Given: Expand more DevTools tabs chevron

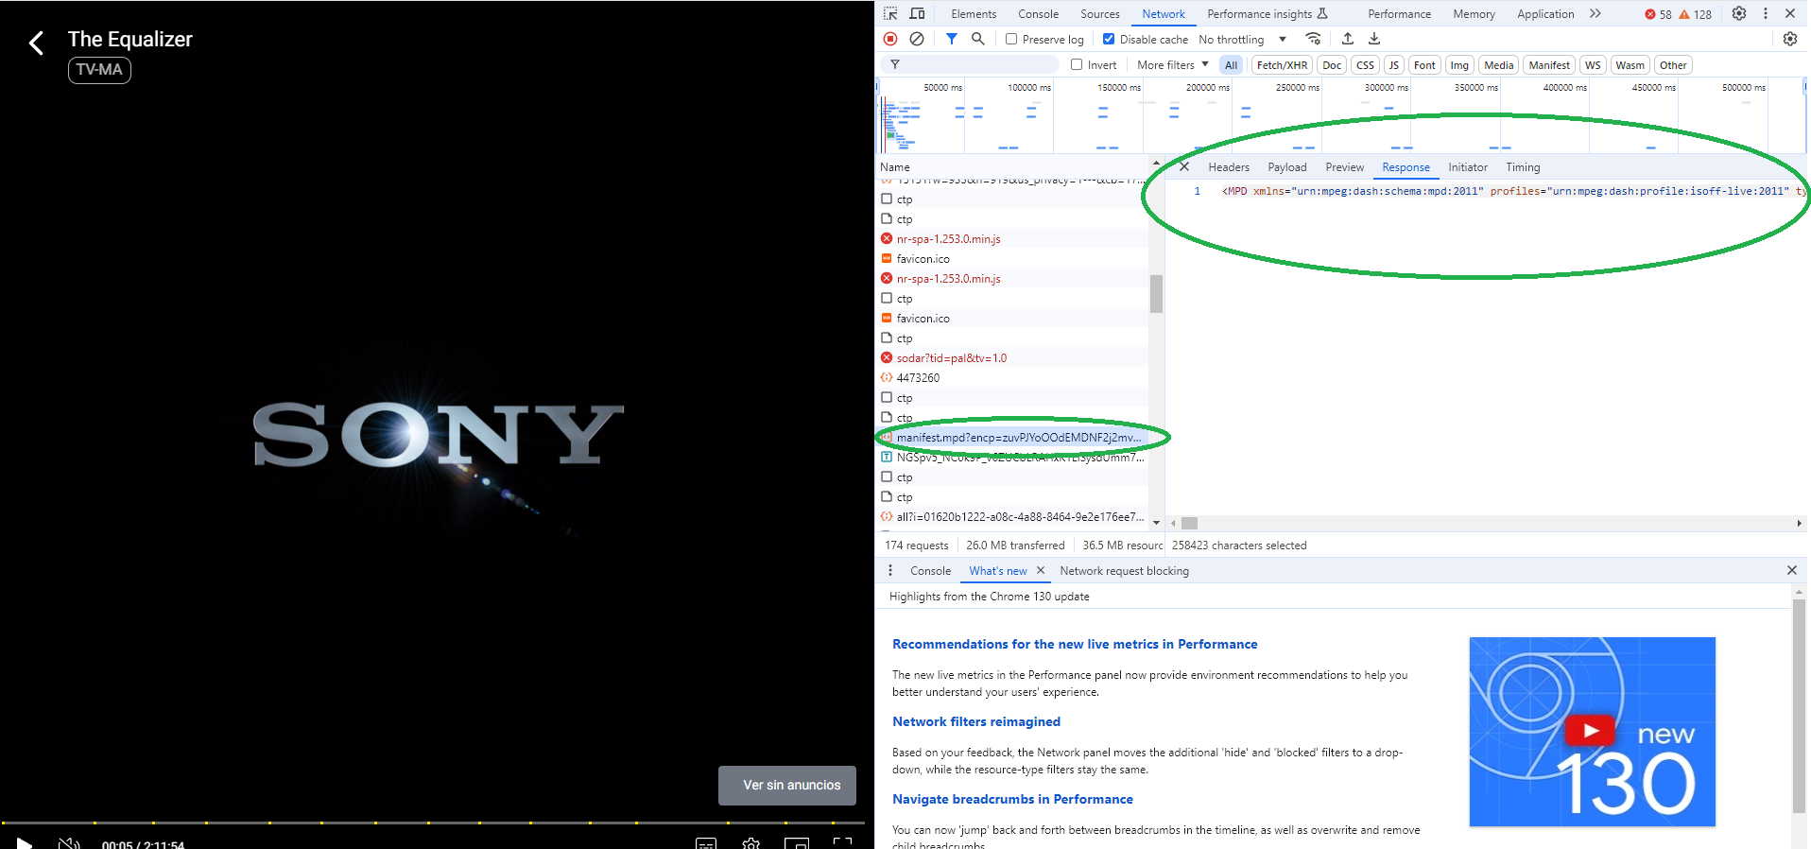Looking at the screenshot, I should (x=1595, y=14).
